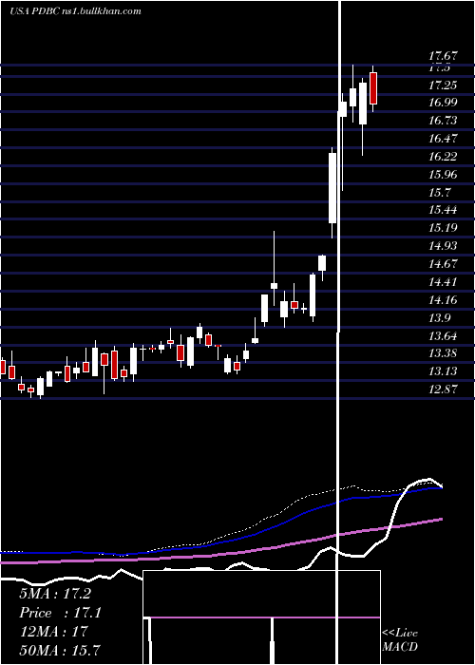The height and width of the screenshot is (665, 475).
Task: Click the 5MA : 17.2 readout
Action: (x=55, y=594)
